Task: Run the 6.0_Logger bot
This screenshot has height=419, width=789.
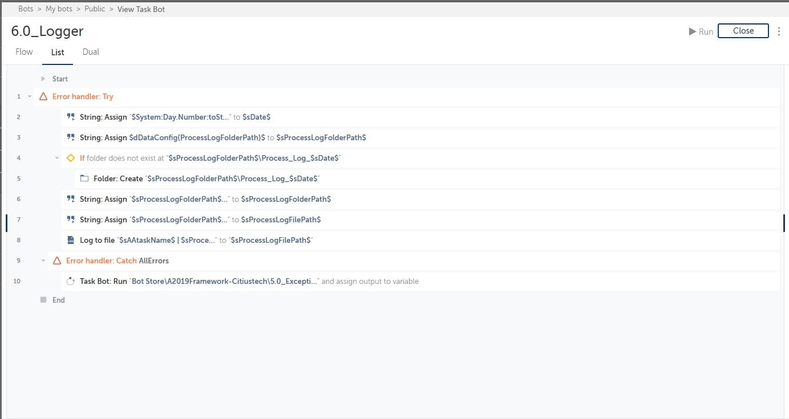Action: tap(701, 31)
